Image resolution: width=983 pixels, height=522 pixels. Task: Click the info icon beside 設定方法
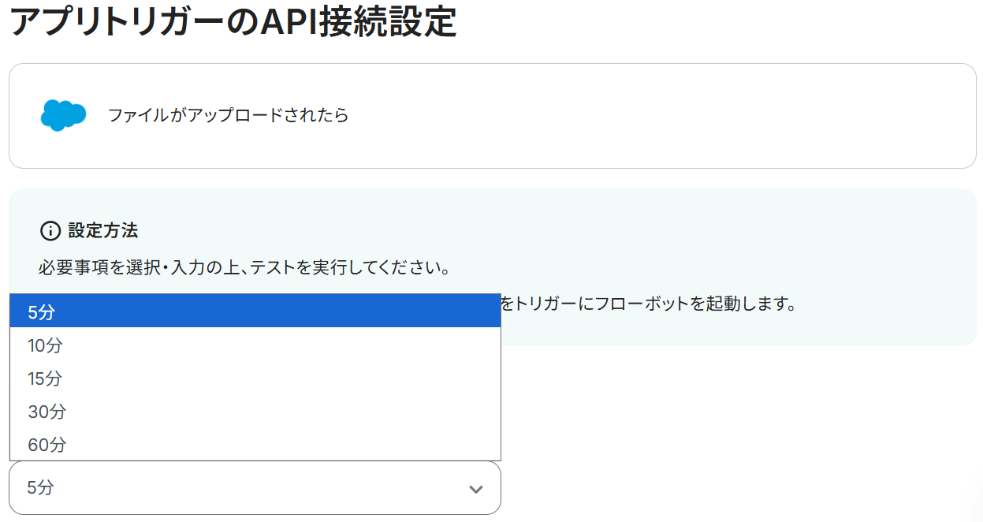tap(50, 231)
